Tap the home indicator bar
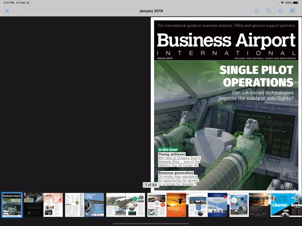The image size is (302, 226). point(151,224)
